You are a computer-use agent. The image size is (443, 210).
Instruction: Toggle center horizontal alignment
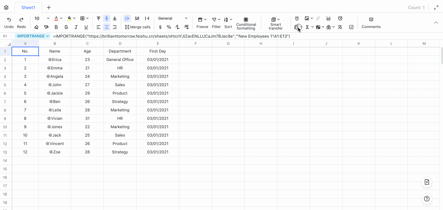(x=106, y=27)
